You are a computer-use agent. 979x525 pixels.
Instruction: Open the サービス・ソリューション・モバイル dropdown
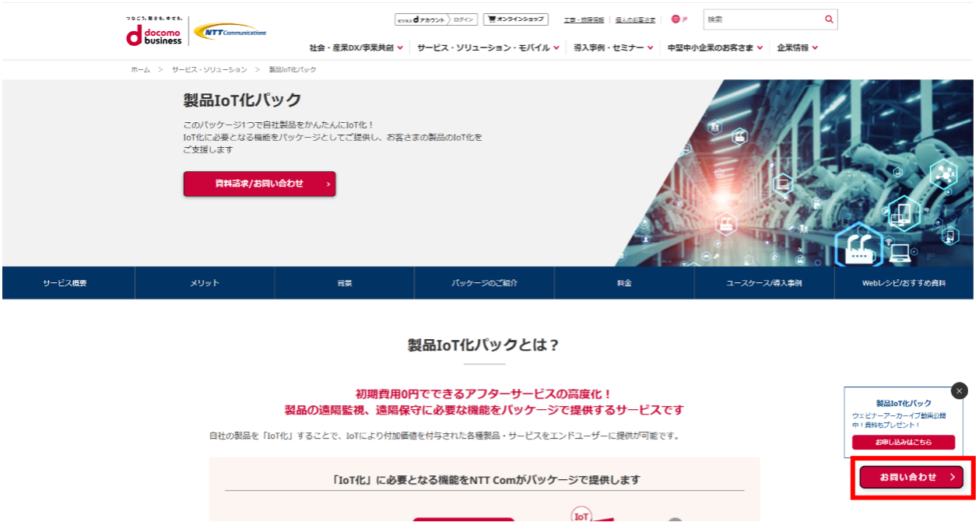click(484, 47)
